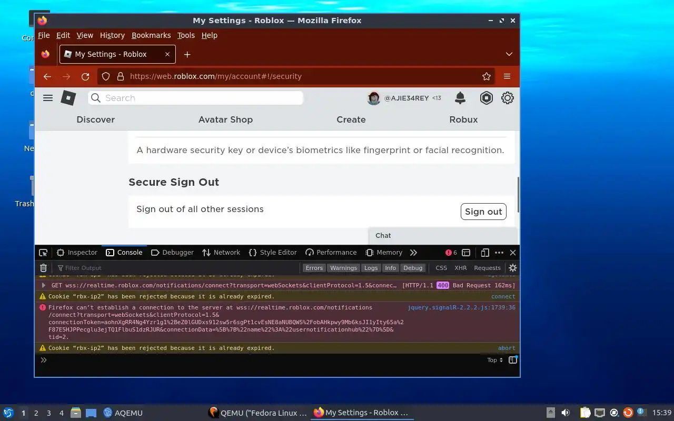Bookmark this page with the star icon
674x421 pixels.
(487, 76)
